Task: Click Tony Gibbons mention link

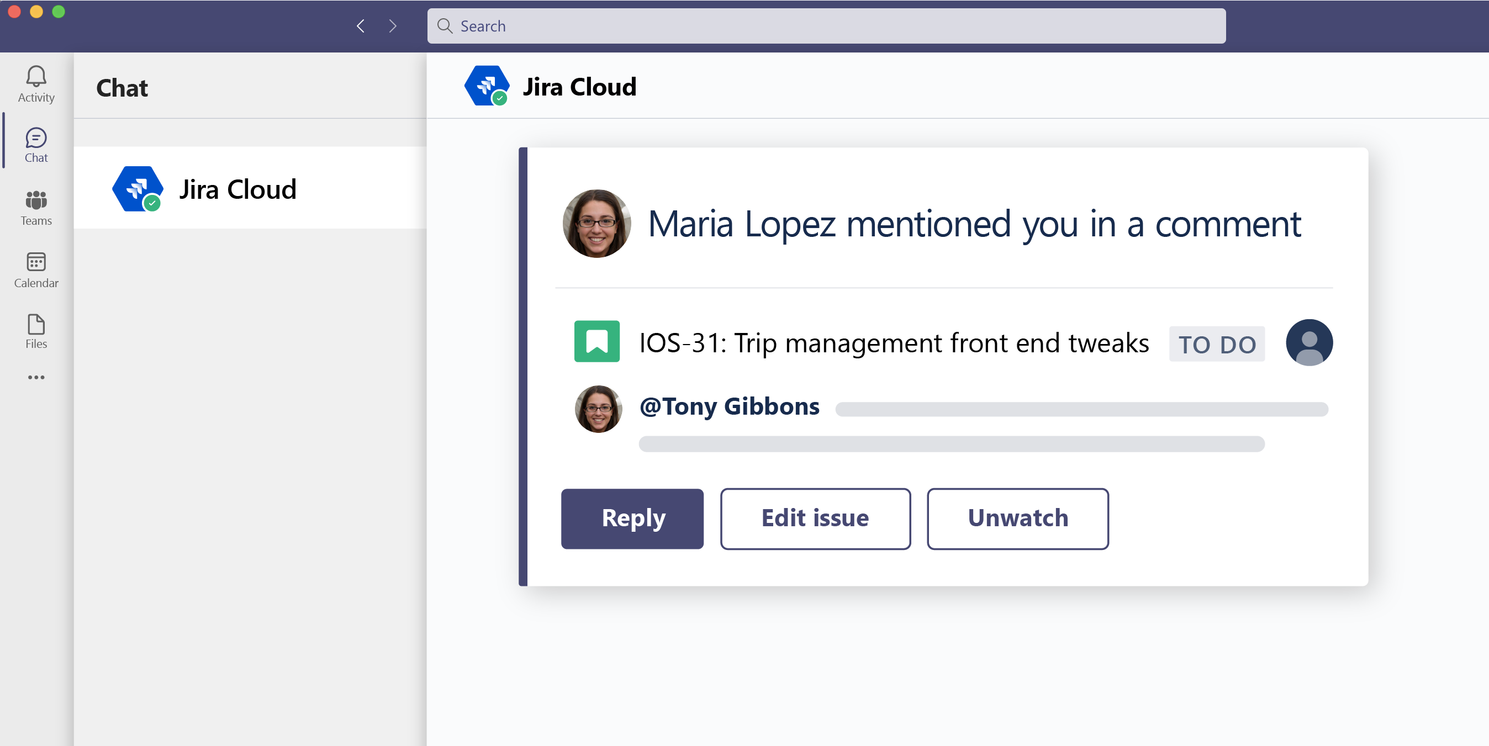Action: (x=729, y=405)
